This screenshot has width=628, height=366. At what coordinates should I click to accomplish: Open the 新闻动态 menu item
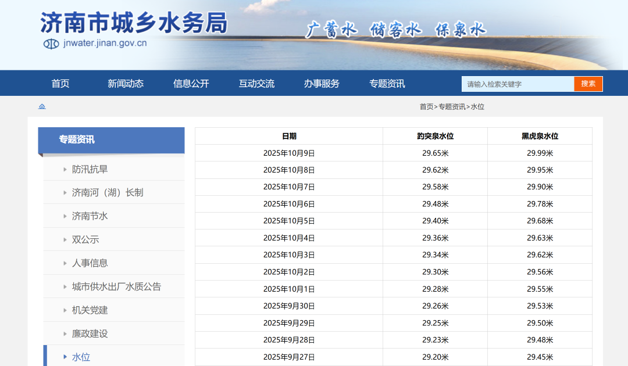pyautogui.click(x=126, y=84)
